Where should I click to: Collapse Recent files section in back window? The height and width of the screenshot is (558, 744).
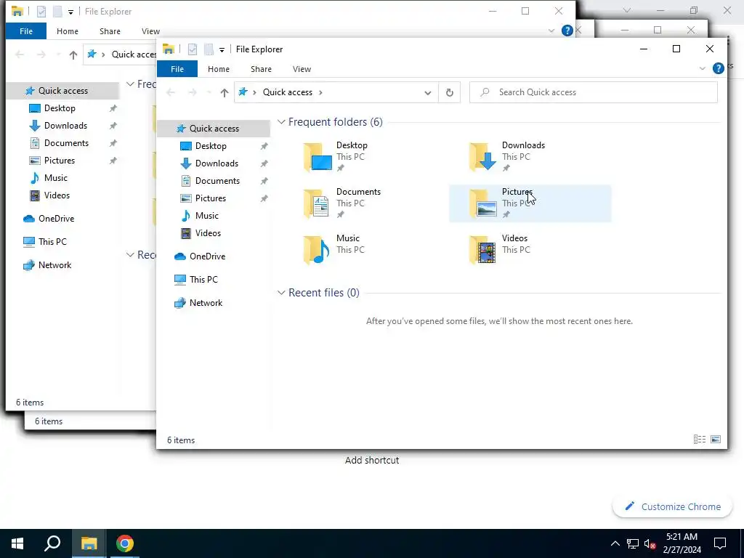pos(130,255)
